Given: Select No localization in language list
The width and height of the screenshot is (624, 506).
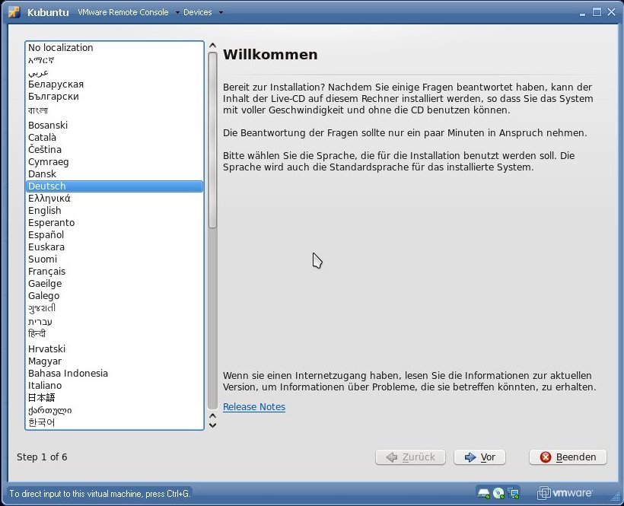Looking at the screenshot, I should [115, 48].
